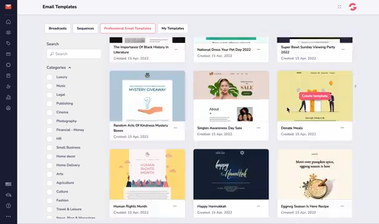Open the envelope mail icon in sidebar
This screenshot has height=224, width=379.
click(x=8, y=54)
